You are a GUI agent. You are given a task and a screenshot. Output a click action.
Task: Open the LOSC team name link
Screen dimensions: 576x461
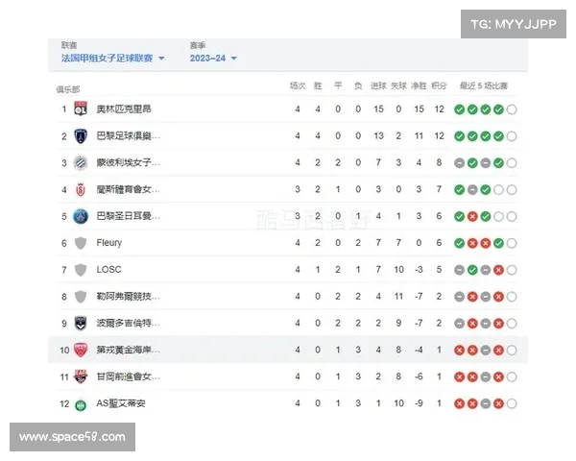108,270
